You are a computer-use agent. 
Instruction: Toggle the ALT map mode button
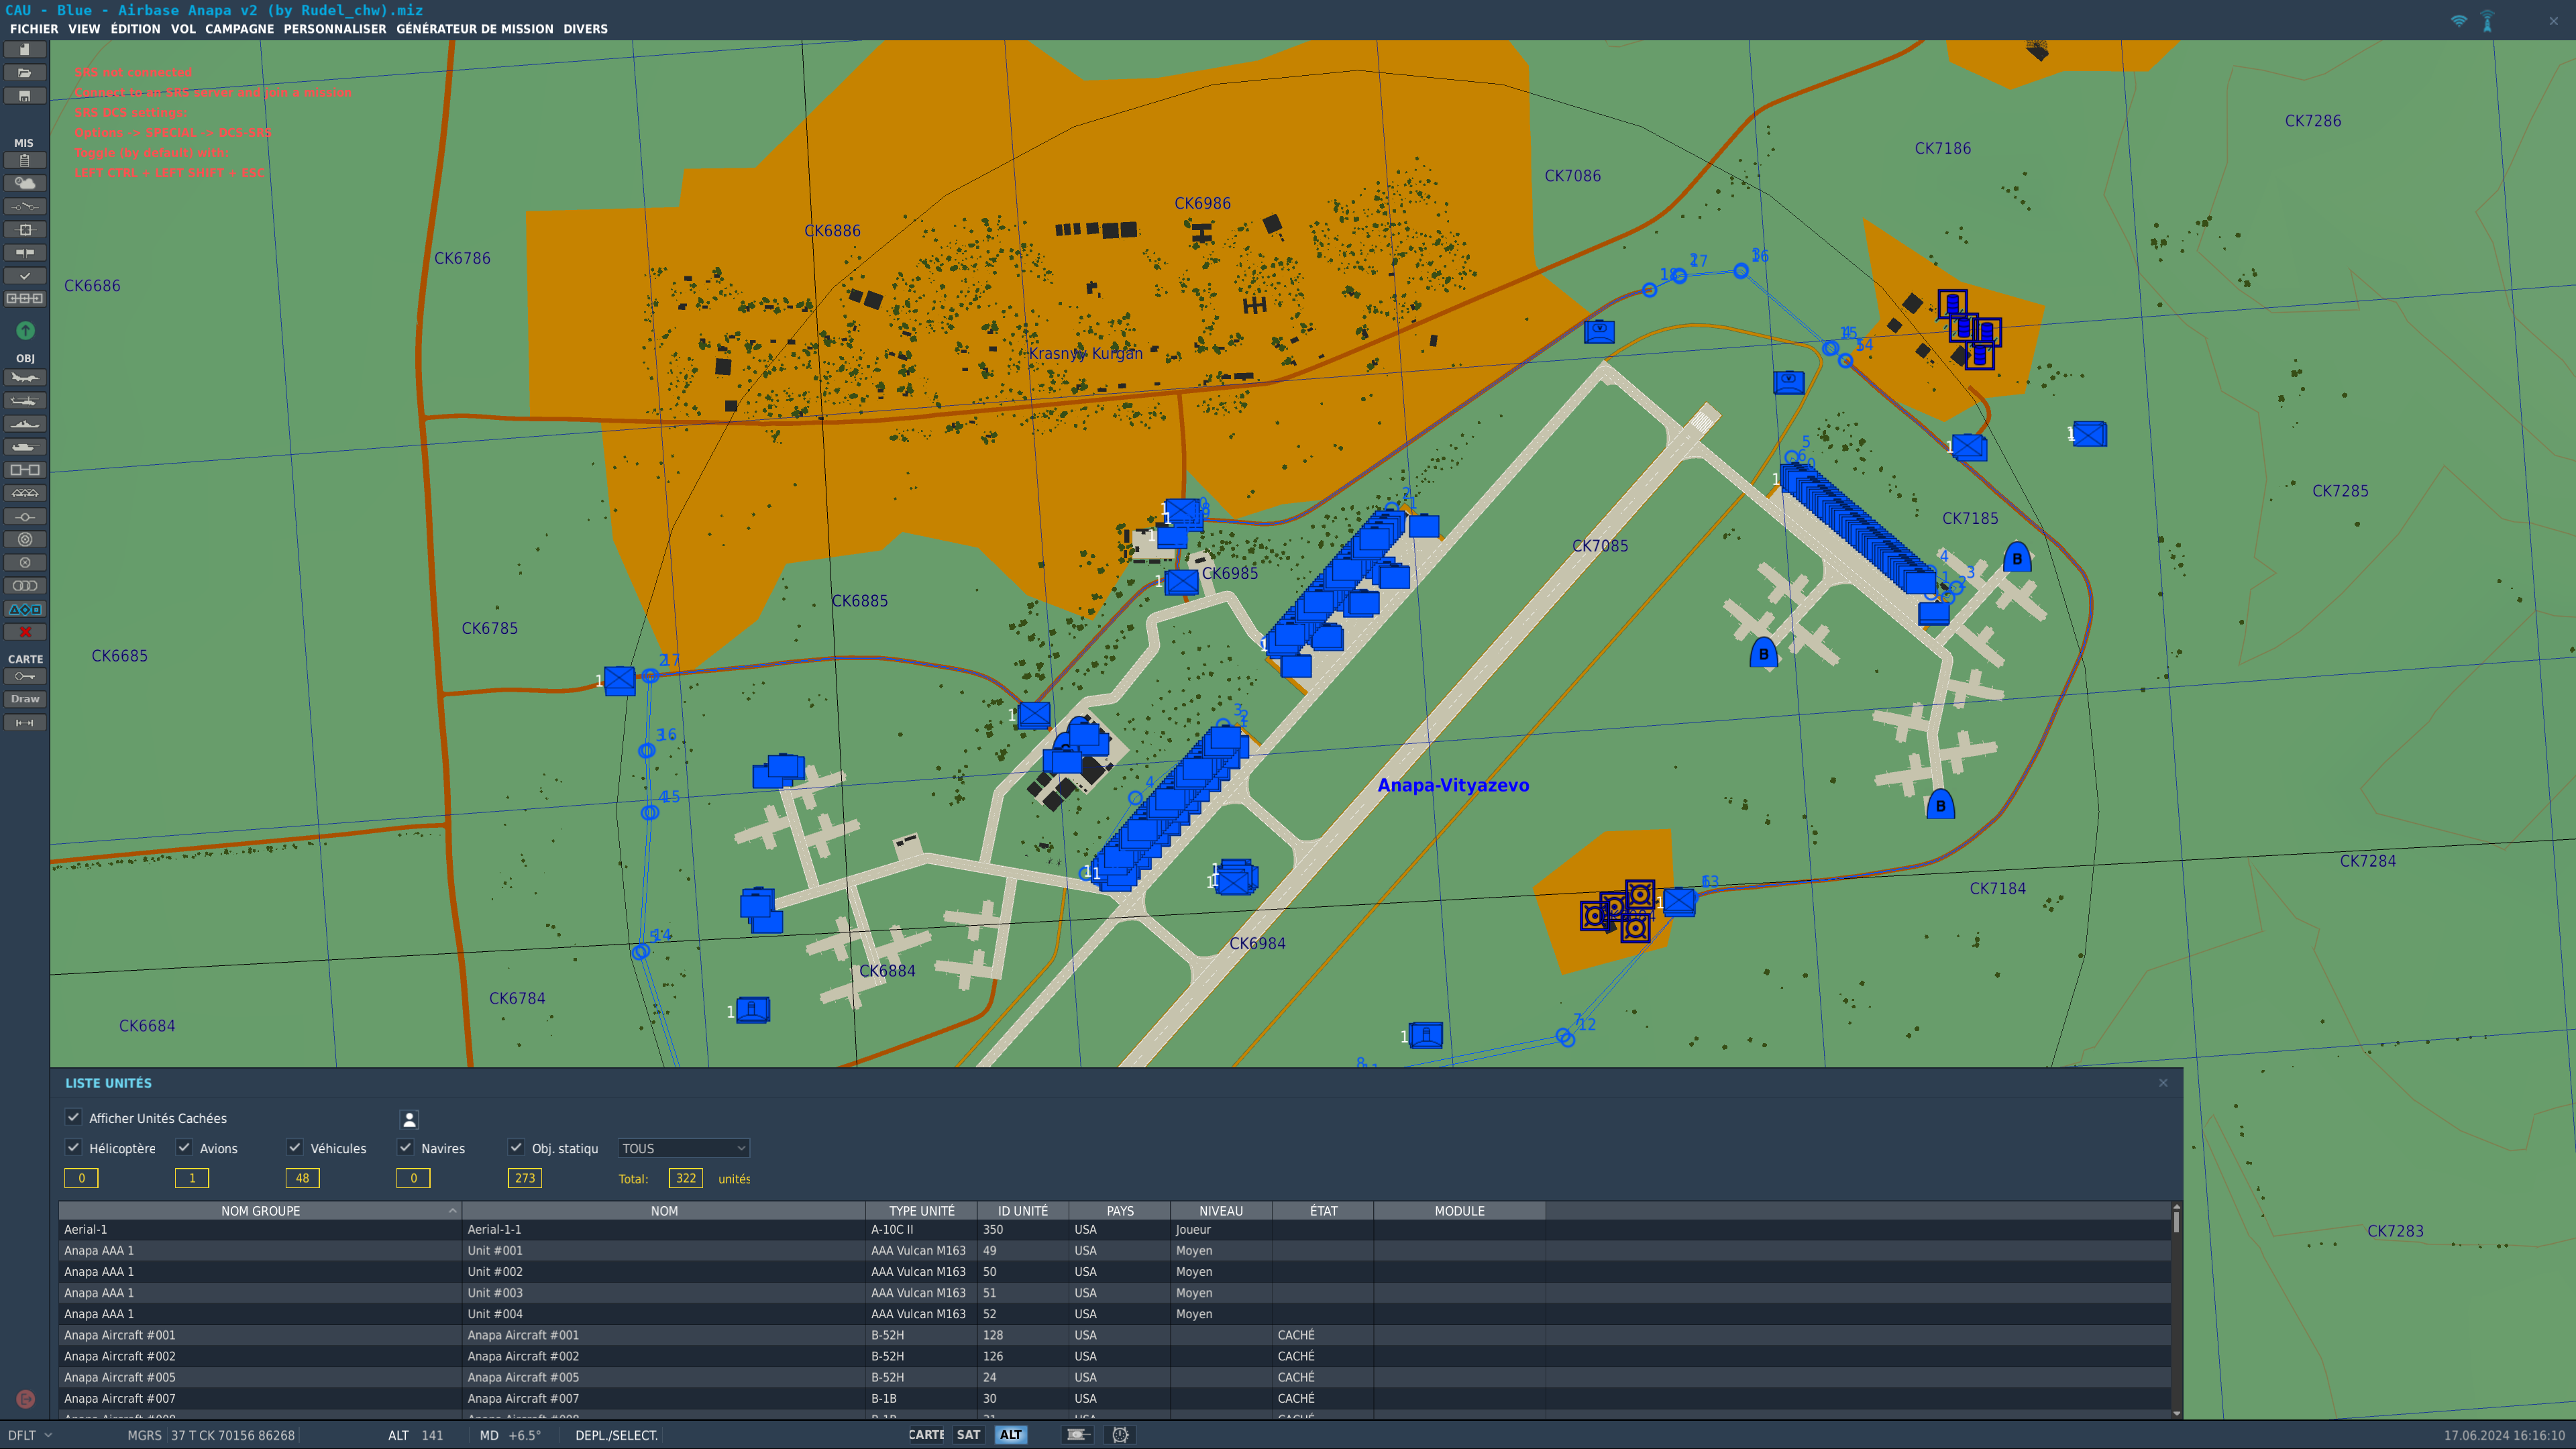(1011, 1434)
